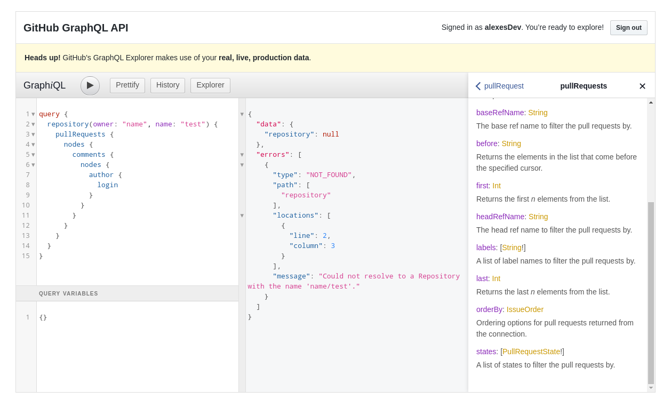Click line number 15 in query gutter

pyautogui.click(x=26, y=256)
